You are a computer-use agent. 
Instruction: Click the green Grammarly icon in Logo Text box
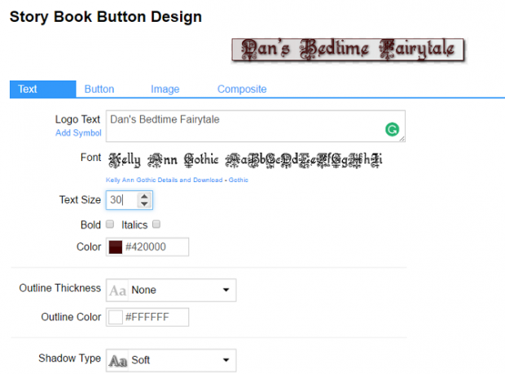tap(392, 129)
